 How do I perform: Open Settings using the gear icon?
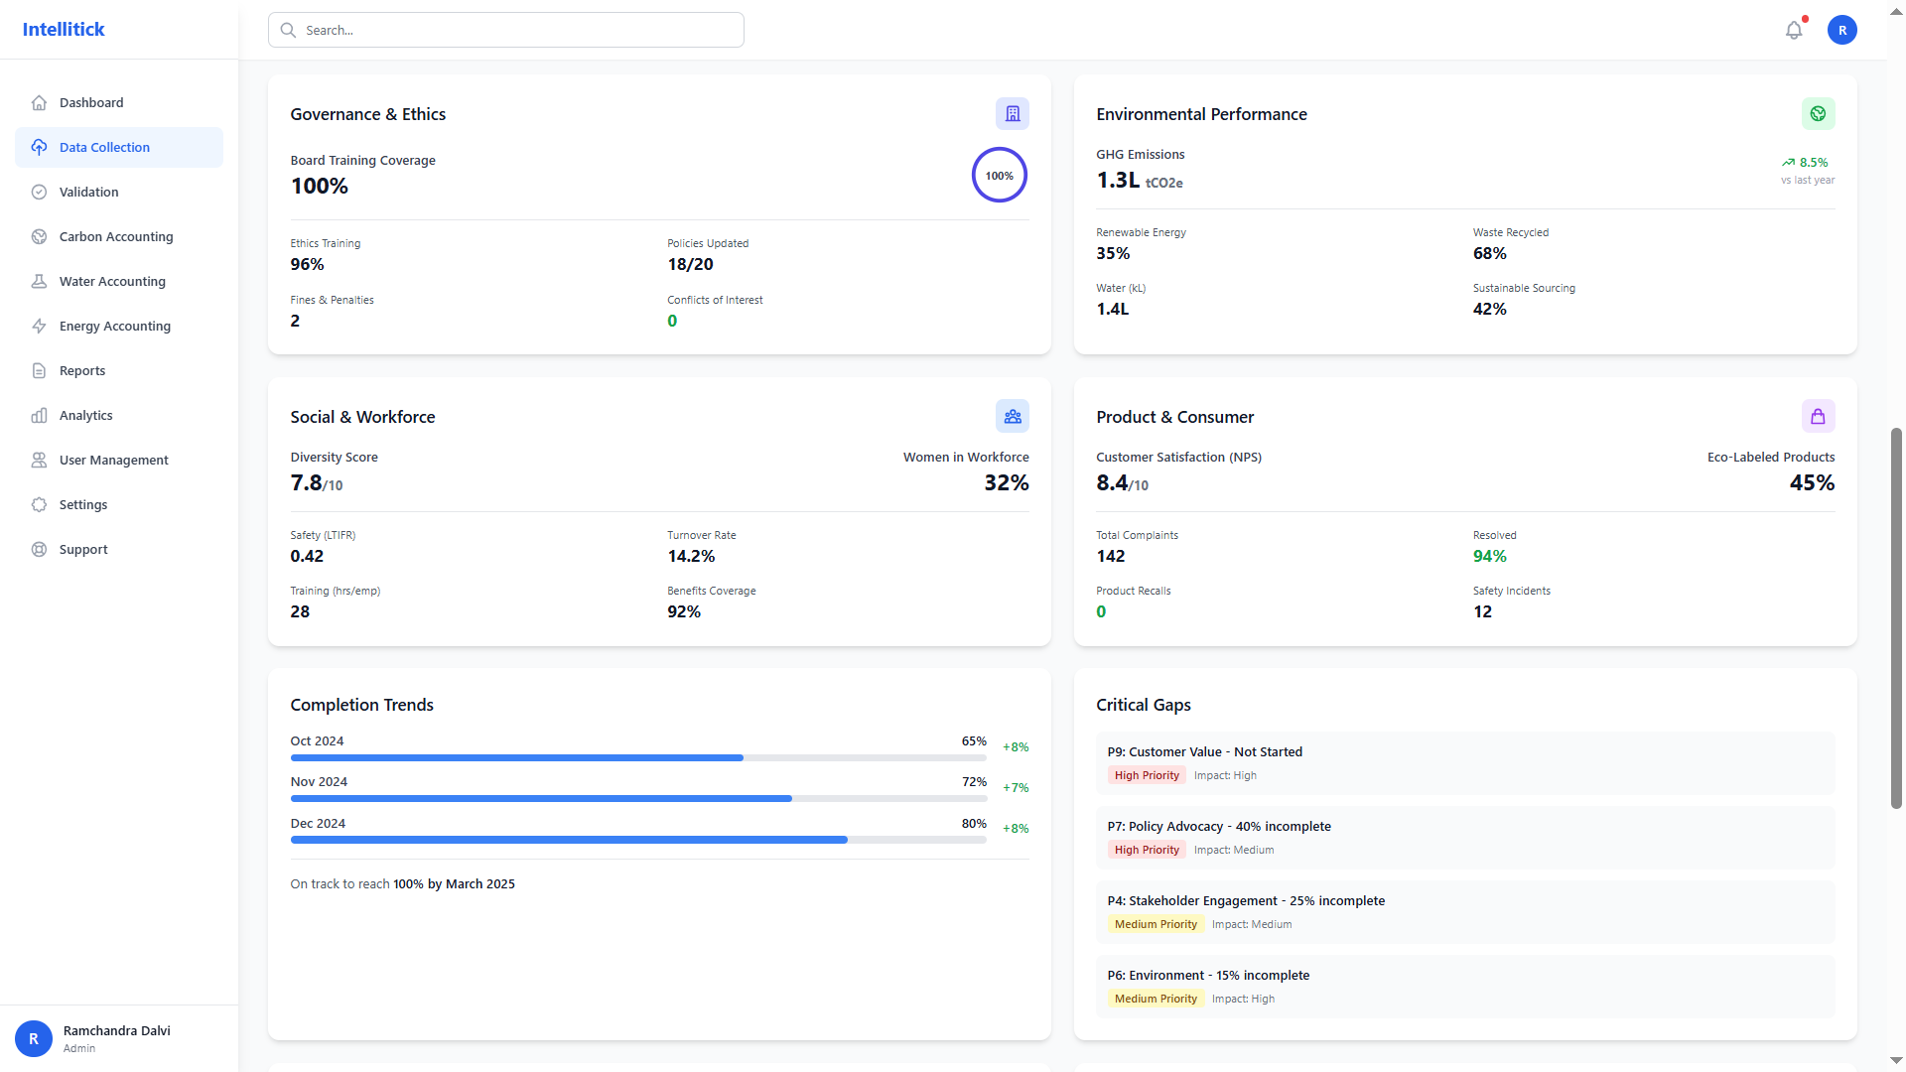[x=39, y=504]
